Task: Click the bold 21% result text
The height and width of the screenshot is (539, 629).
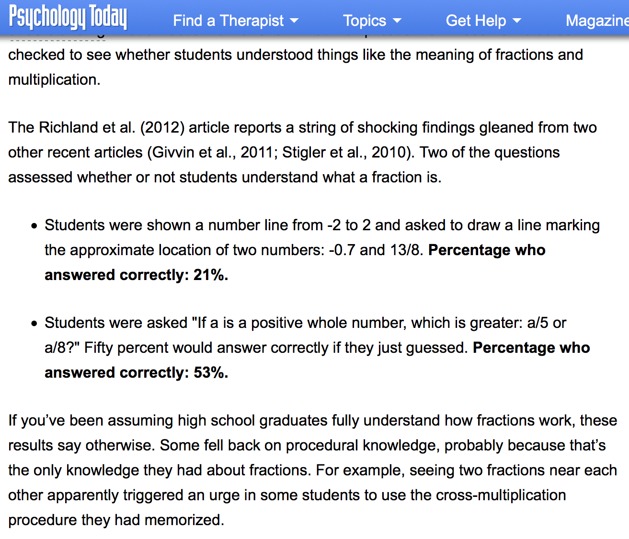Action: [210, 275]
